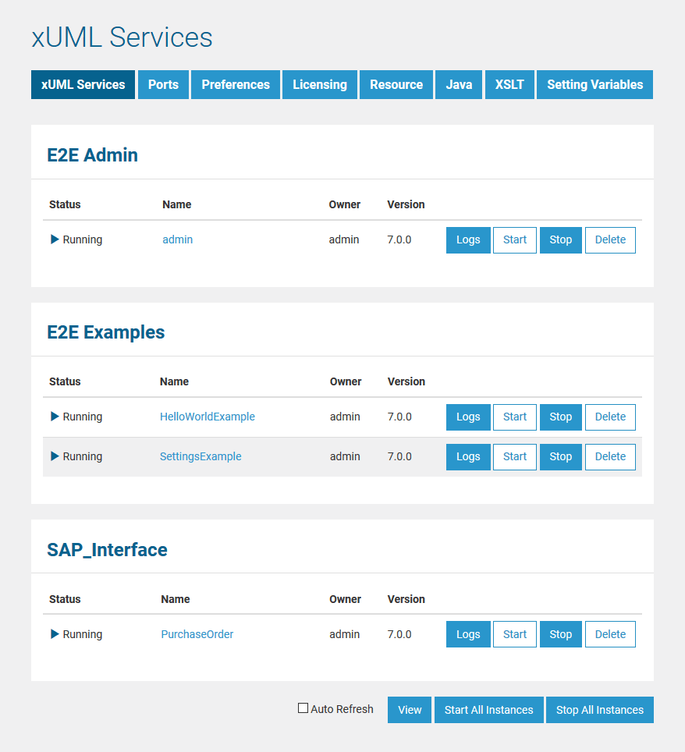Viewport: 685px width, 752px height.
Task: Switch to the XSLT tab
Action: pyautogui.click(x=509, y=84)
